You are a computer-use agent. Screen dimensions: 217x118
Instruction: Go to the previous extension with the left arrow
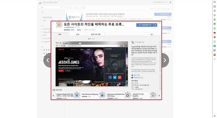tap(47, 60)
